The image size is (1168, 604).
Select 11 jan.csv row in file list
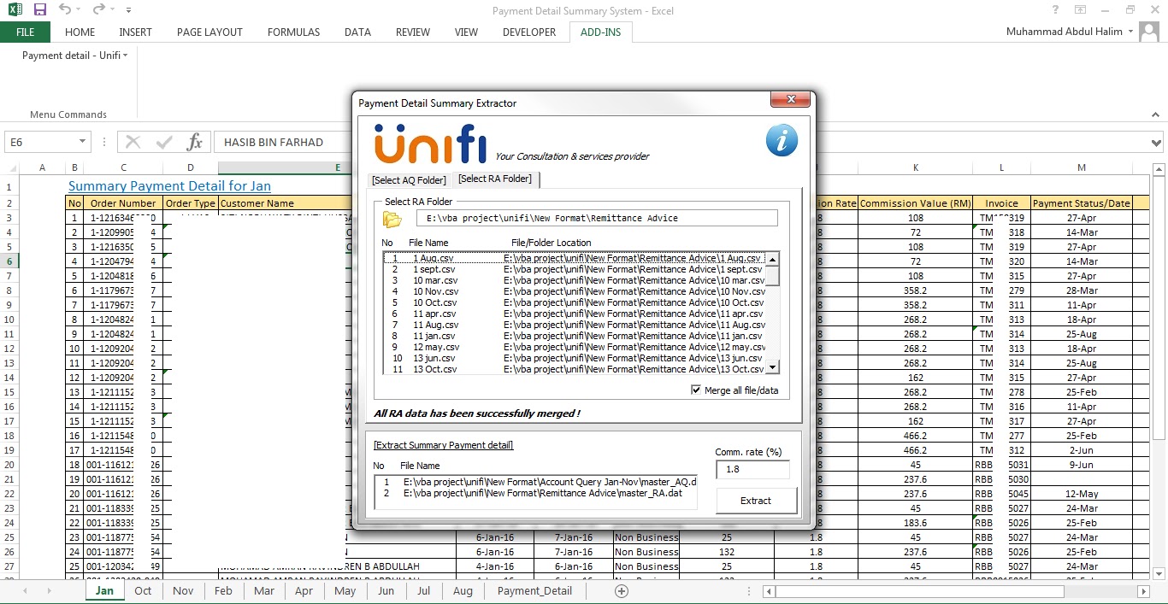(x=575, y=336)
